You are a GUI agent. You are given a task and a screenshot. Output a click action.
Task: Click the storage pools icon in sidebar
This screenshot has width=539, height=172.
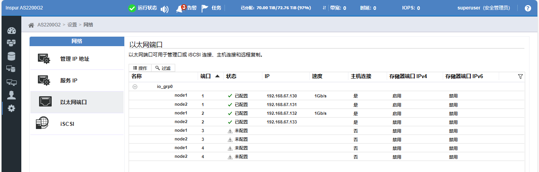[x=11, y=43]
